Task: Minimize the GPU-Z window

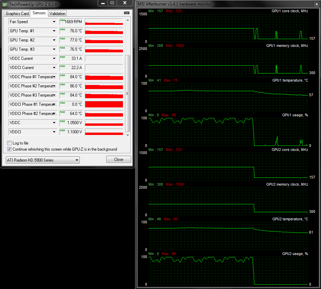Action: 103,3
